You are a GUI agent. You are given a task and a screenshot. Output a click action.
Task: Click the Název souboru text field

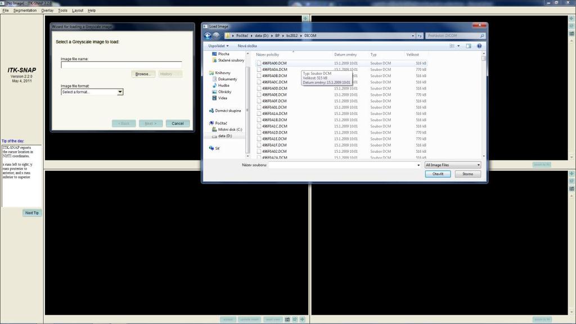coord(343,165)
